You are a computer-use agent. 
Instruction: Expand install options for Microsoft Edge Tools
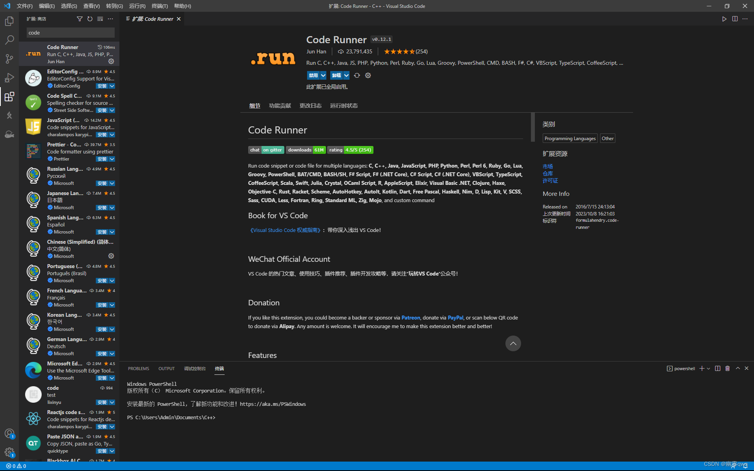112,378
